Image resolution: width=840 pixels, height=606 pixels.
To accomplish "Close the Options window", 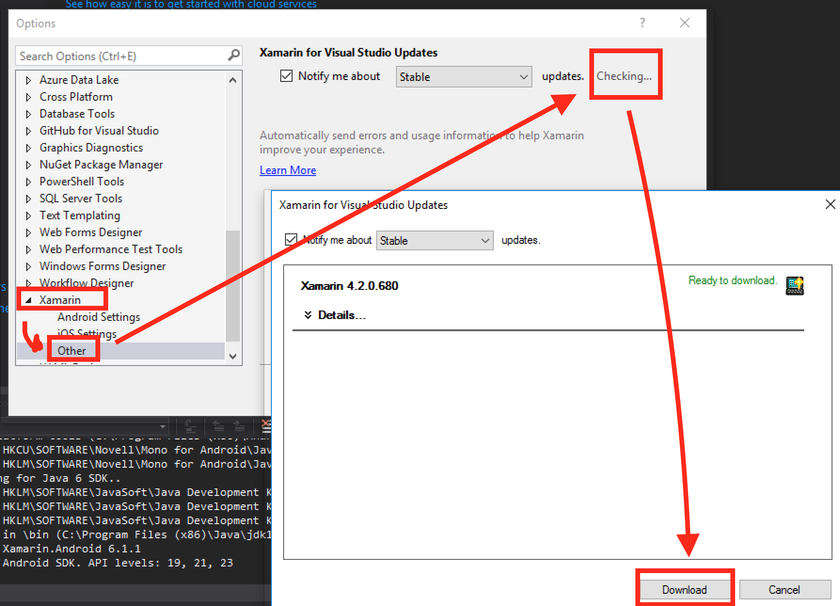I will [x=685, y=23].
